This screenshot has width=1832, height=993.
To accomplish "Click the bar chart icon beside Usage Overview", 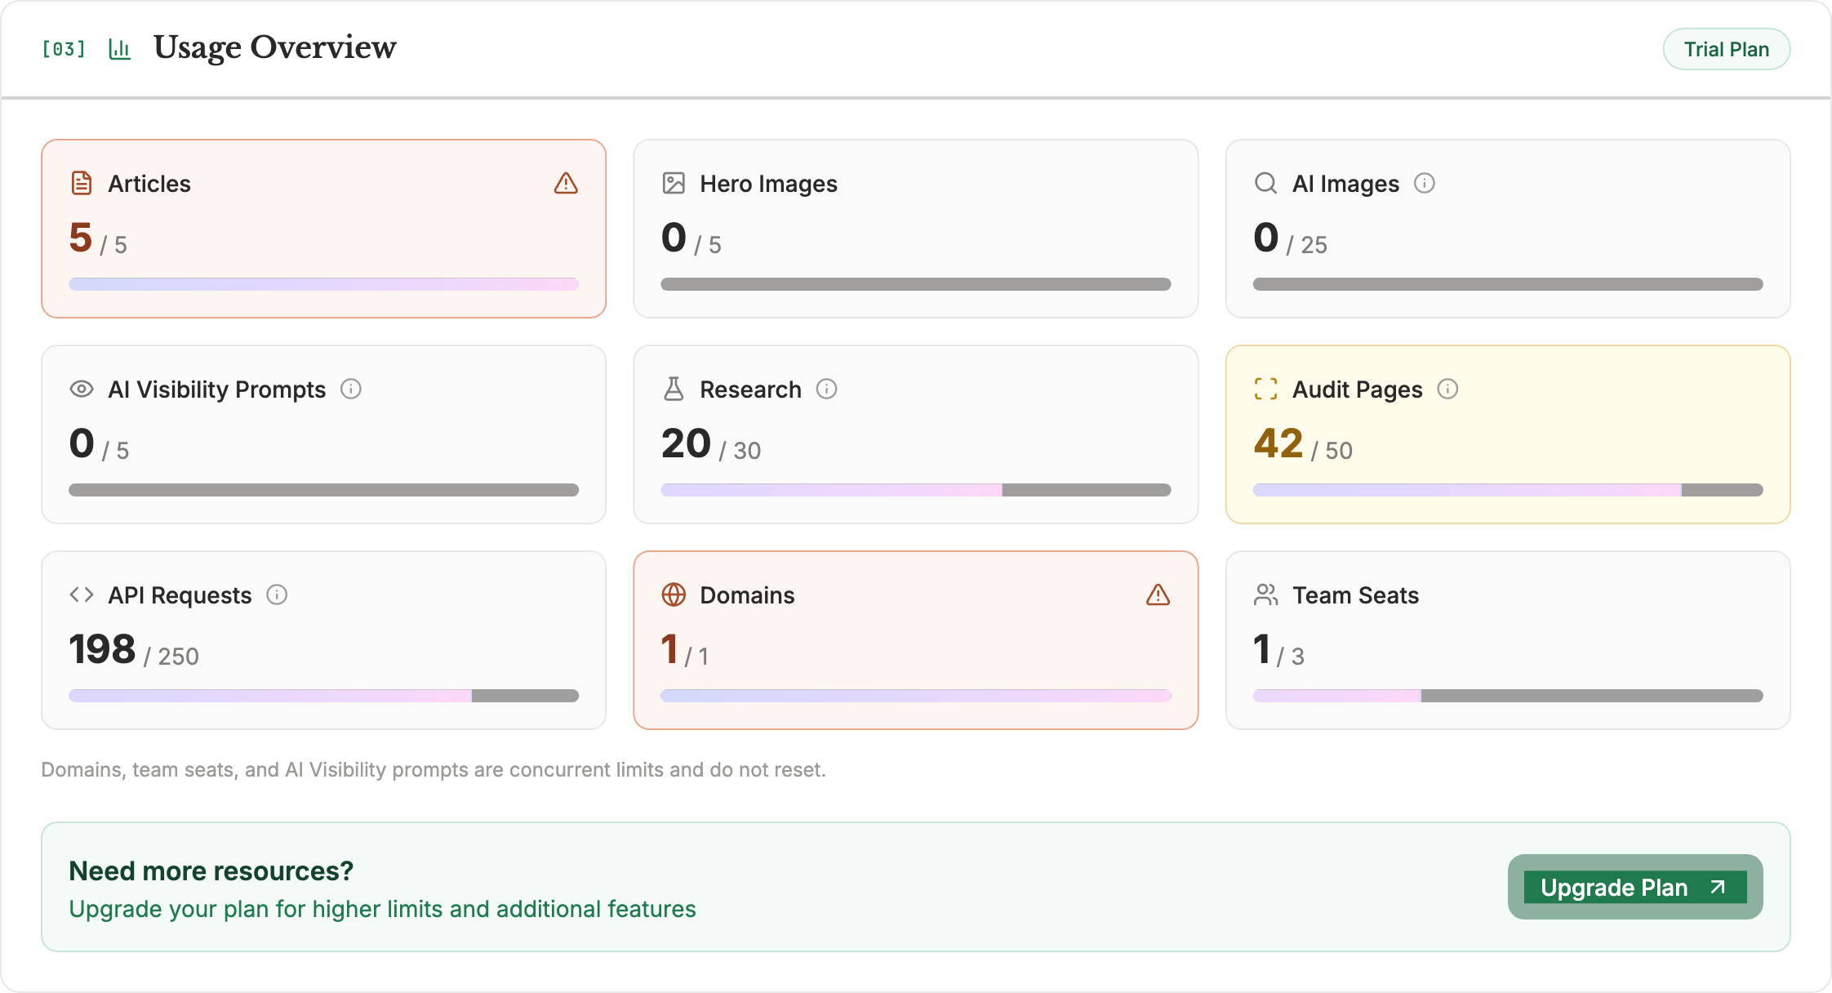I will [120, 49].
